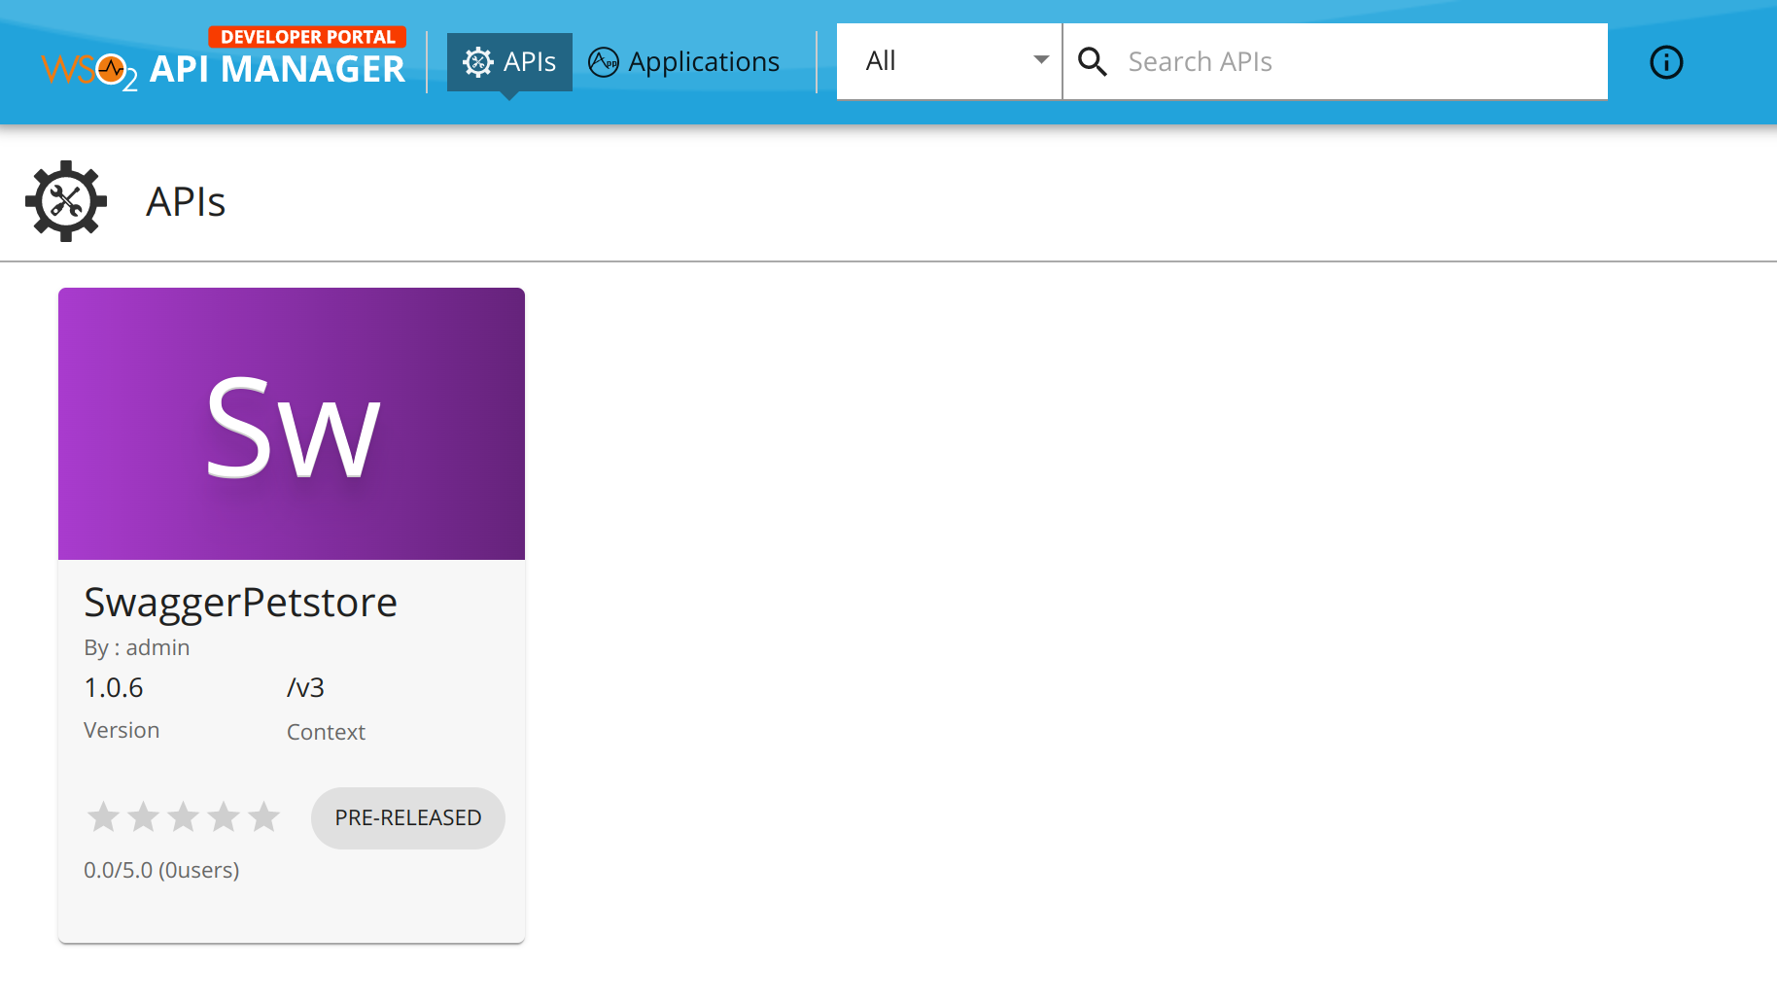Screen dimensions: 1777x1005
Task: Open the All search scope dropdown
Action: pos(948,60)
